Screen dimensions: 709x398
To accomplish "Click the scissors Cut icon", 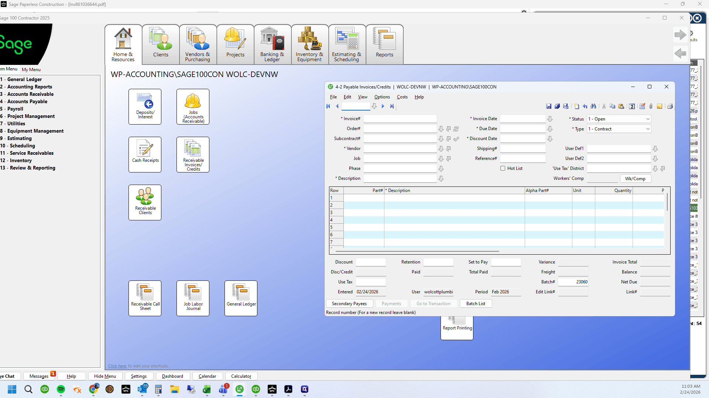I will (x=604, y=107).
